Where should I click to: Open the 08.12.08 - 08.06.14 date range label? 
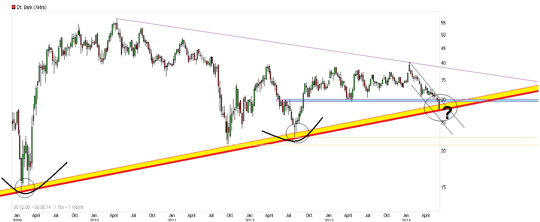point(32,206)
